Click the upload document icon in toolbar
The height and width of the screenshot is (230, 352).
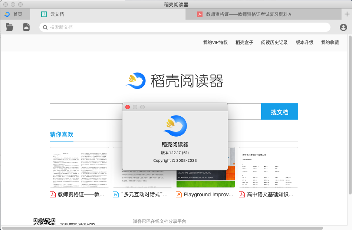click(26, 27)
